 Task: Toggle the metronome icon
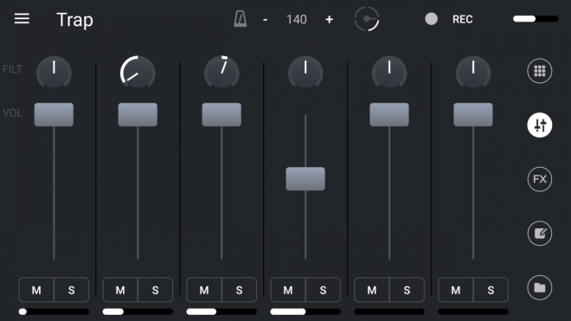coord(241,19)
